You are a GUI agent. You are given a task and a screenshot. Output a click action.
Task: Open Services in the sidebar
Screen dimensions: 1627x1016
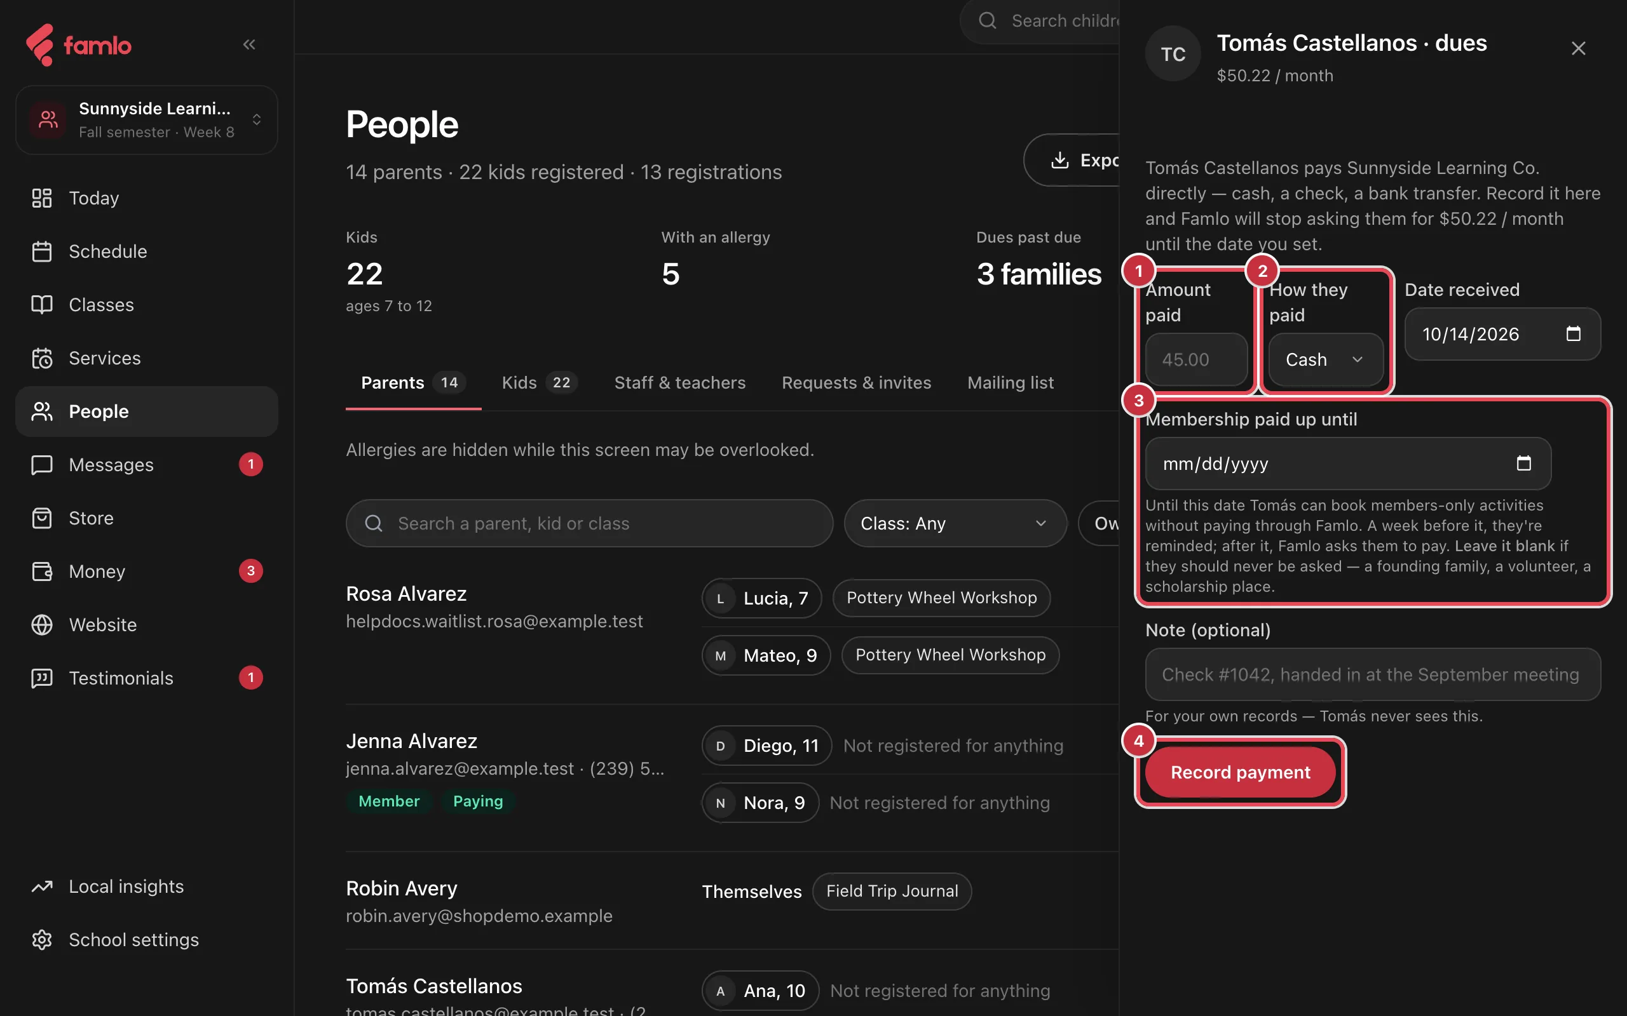coord(147,358)
